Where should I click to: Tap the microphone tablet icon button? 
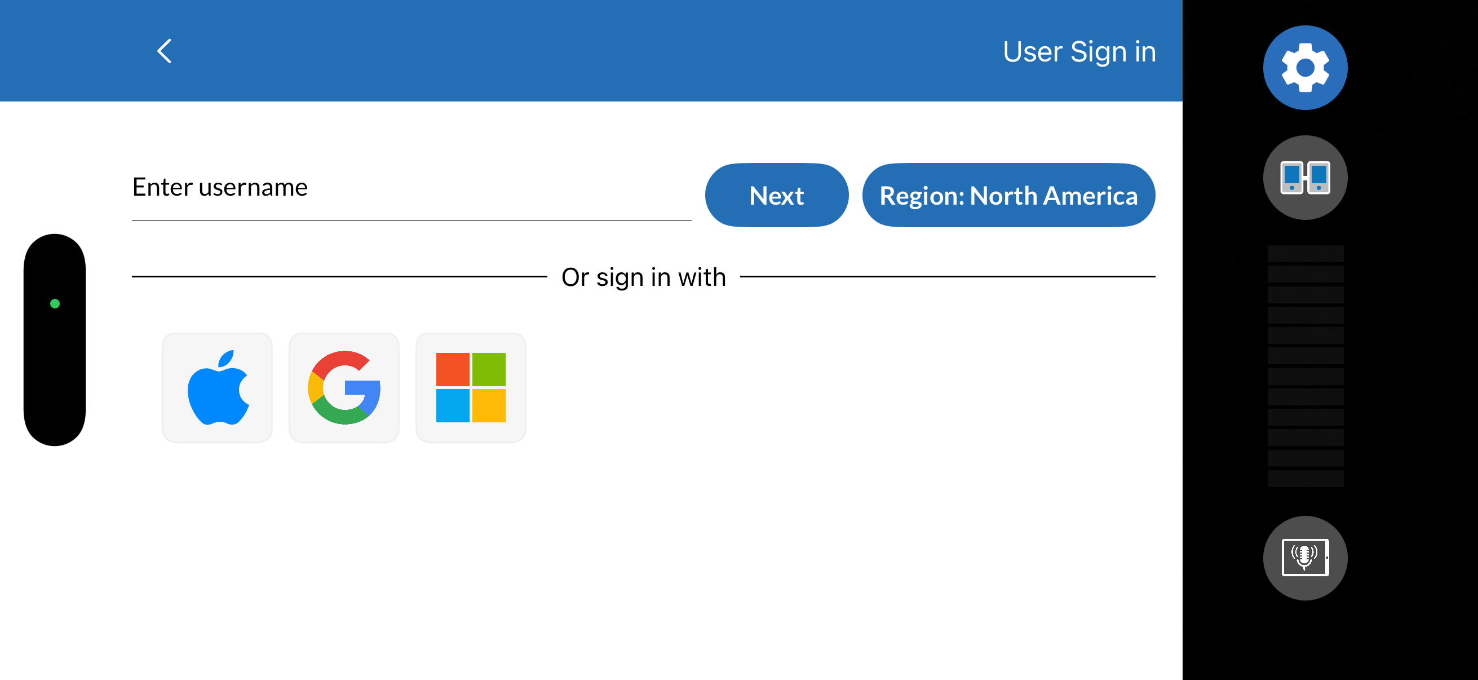tap(1305, 558)
